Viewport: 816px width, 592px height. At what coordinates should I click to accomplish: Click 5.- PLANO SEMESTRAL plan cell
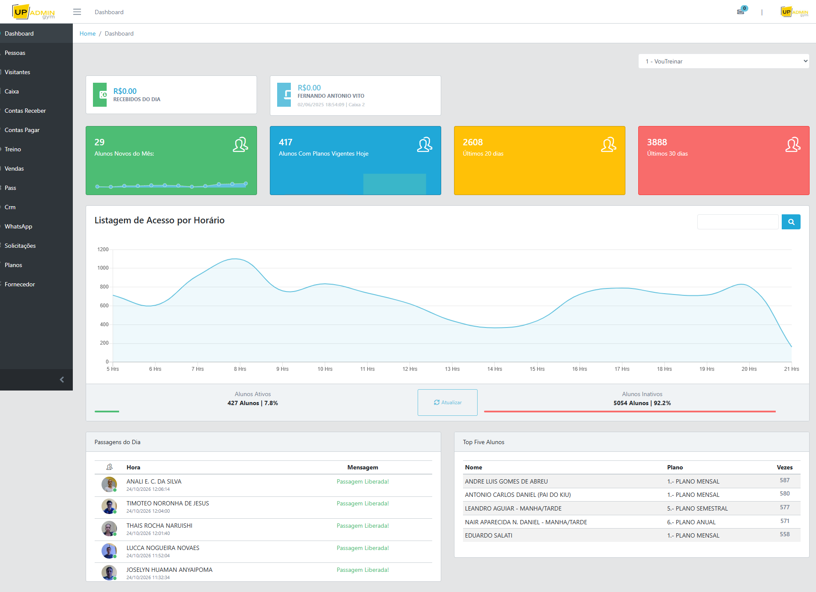(x=697, y=508)
